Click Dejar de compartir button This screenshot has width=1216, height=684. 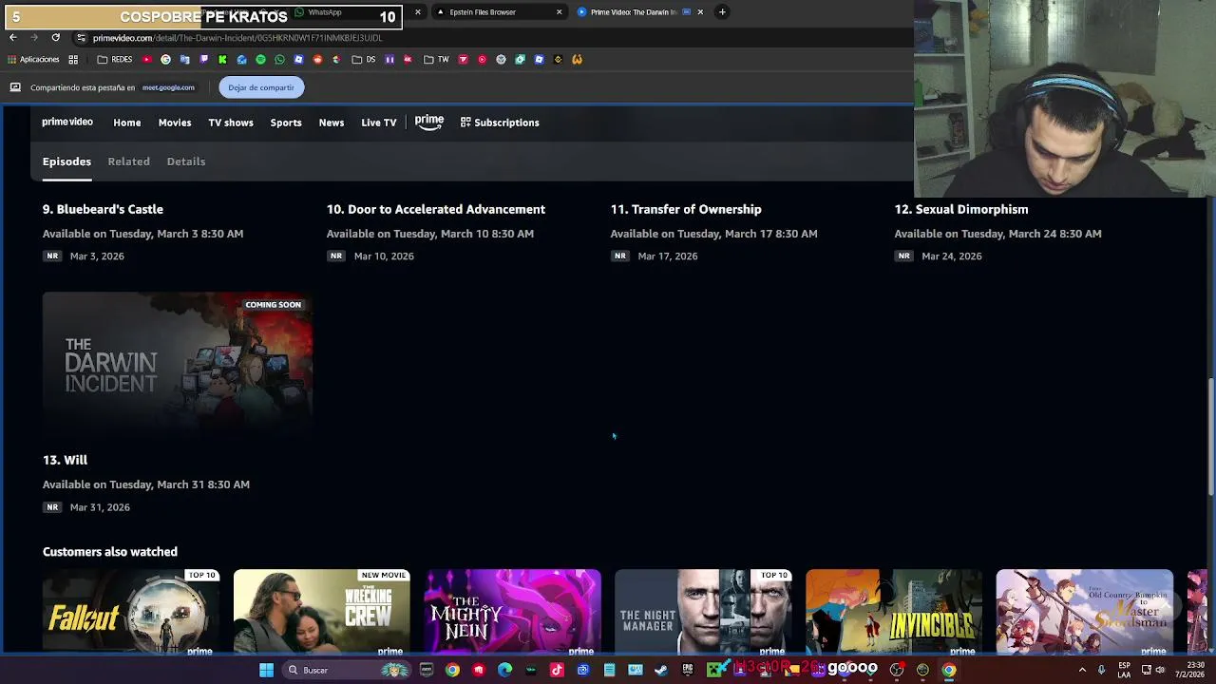261,87
